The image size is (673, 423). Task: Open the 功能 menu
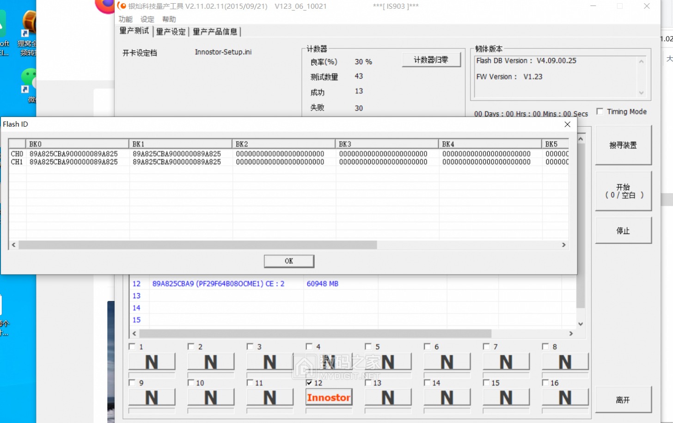125,19
